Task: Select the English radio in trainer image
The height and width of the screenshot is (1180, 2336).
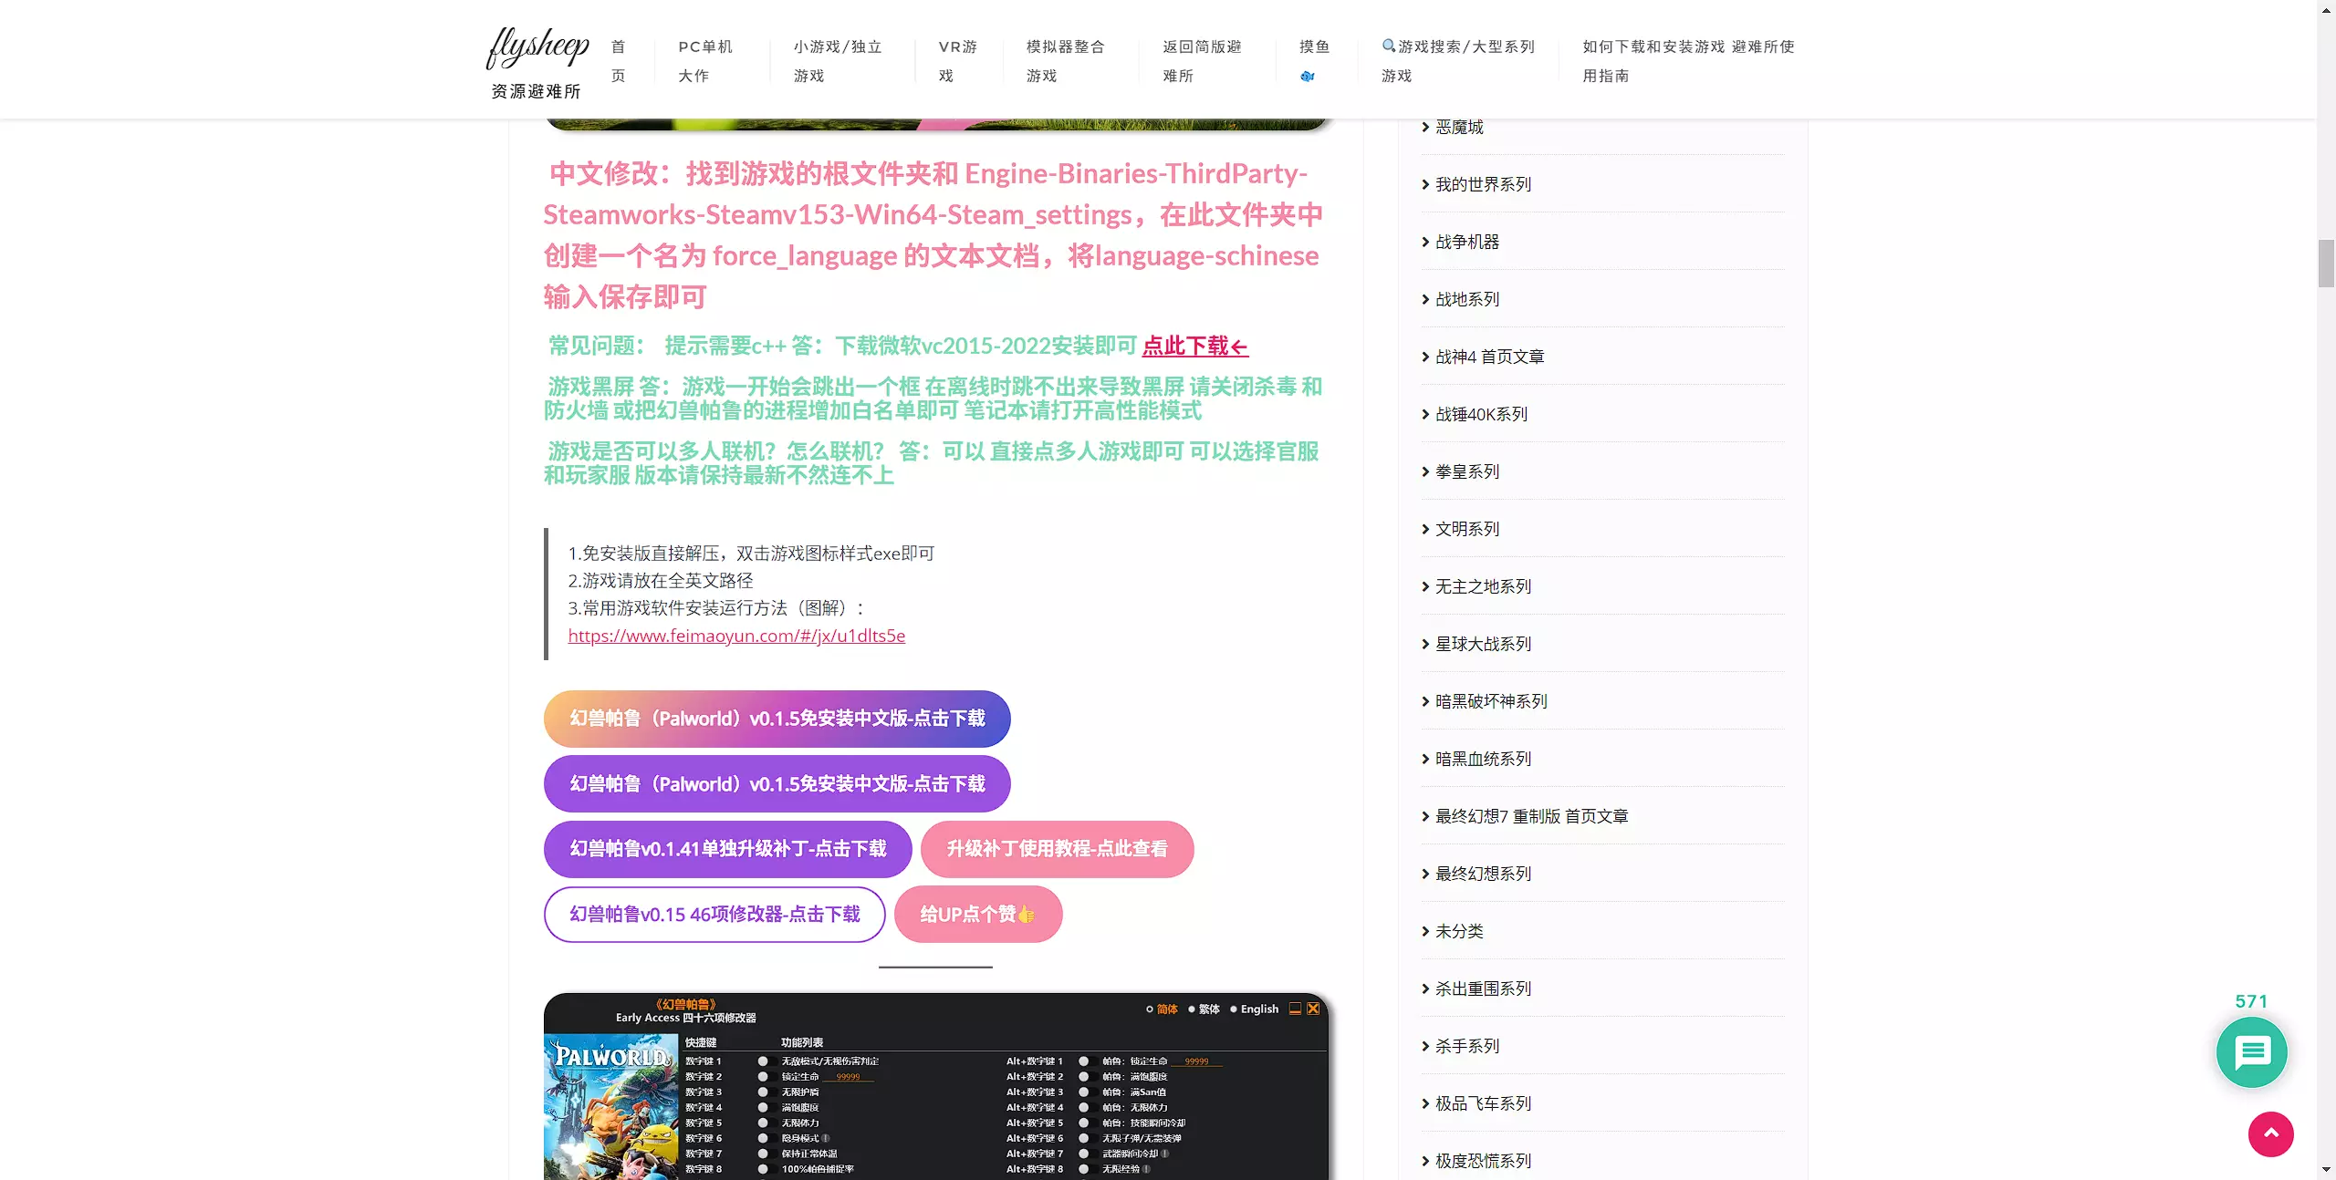Action: (x=1234, y=1009)
